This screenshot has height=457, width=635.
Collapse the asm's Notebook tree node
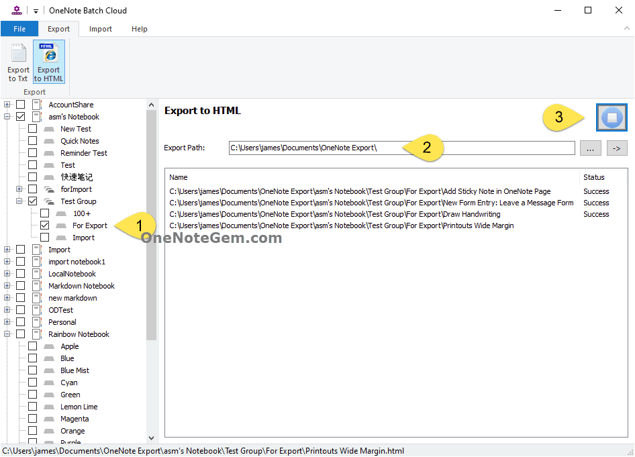coord(7,117)
